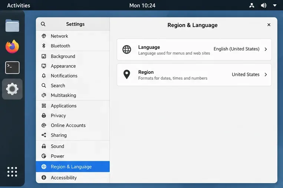Click the volume speaker icon in top bar
This screenshot has height=188, width=283.
coord(263,6)
